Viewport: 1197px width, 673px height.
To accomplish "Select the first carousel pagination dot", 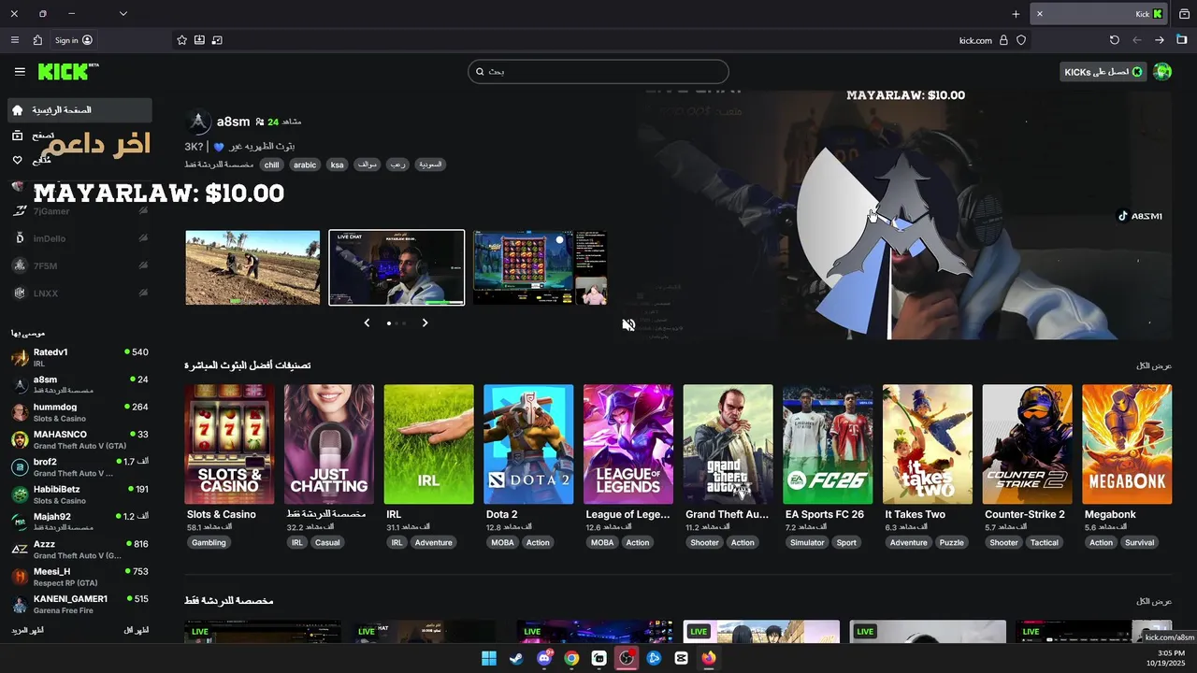I will click(389, 323).
